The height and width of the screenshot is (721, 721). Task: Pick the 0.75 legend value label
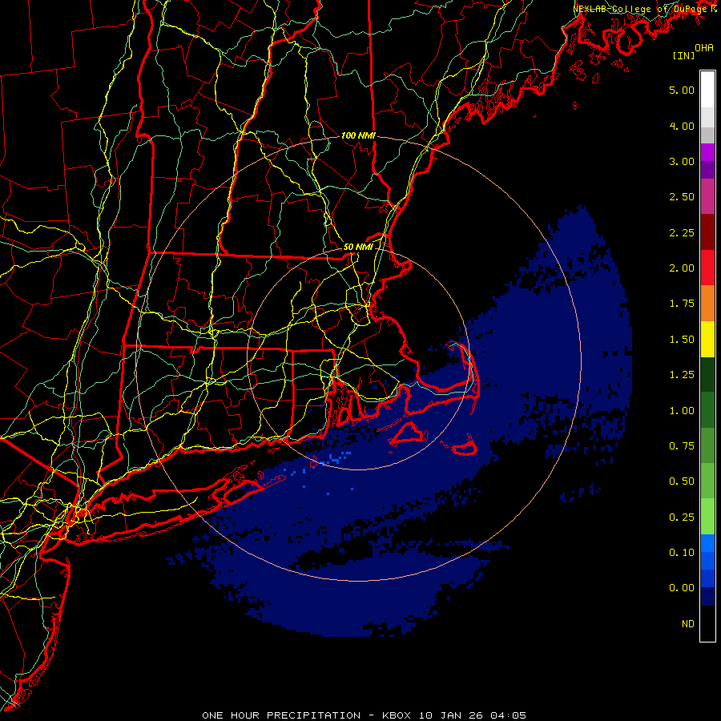click(x=682, y=446)
